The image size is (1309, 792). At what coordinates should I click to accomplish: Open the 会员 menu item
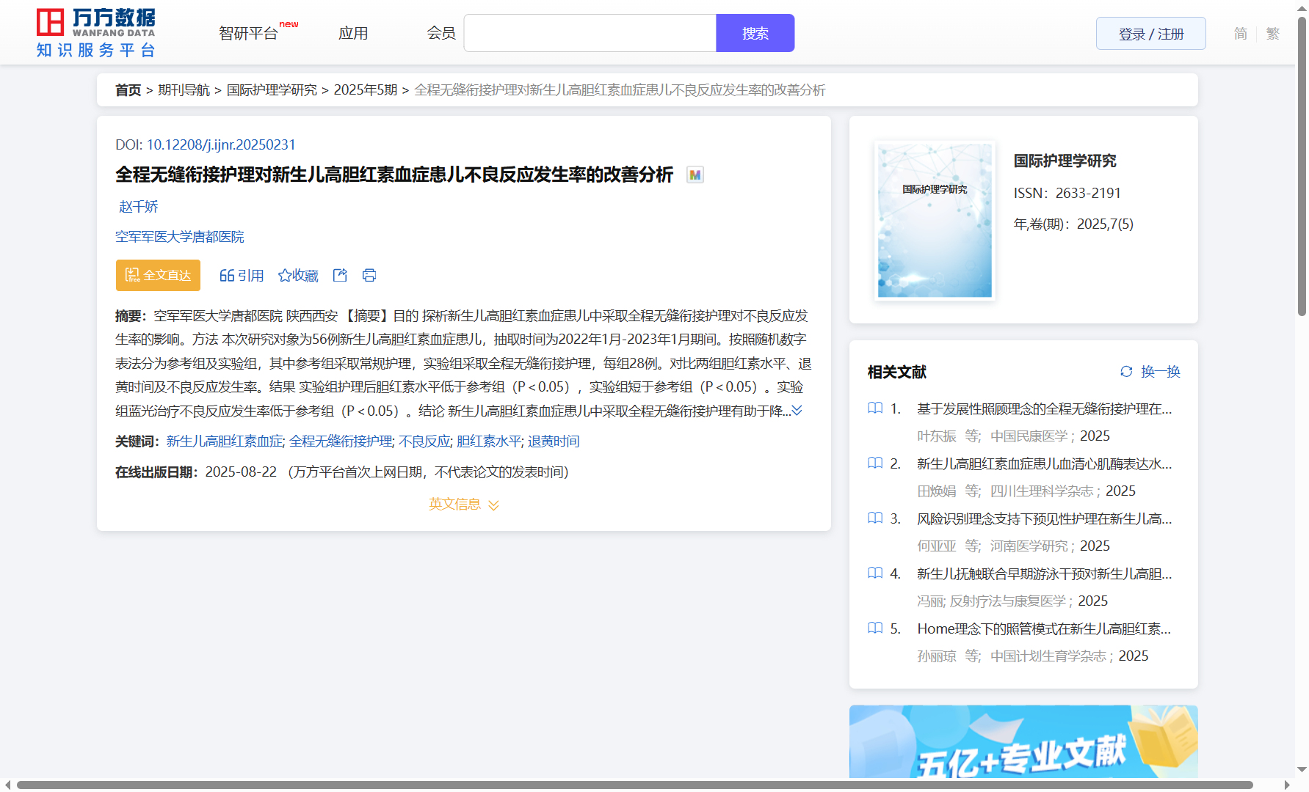click(x=441, y=34)
